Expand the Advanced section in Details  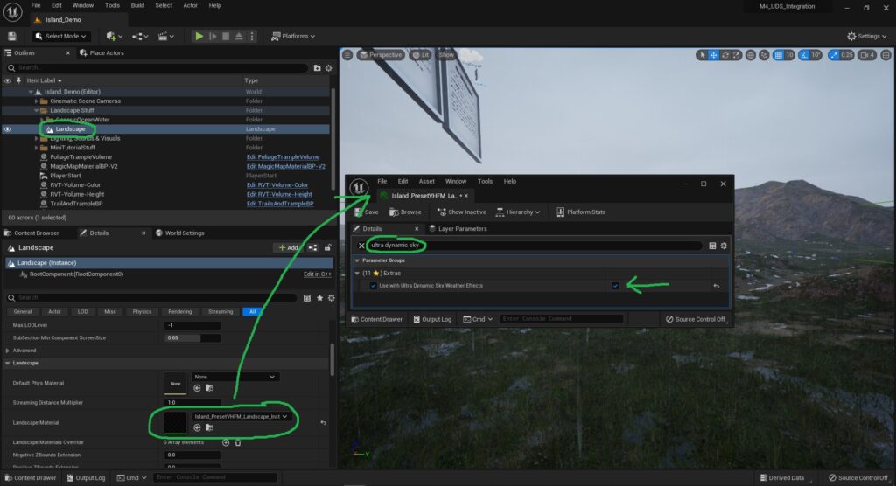click(x=7, y=351)
